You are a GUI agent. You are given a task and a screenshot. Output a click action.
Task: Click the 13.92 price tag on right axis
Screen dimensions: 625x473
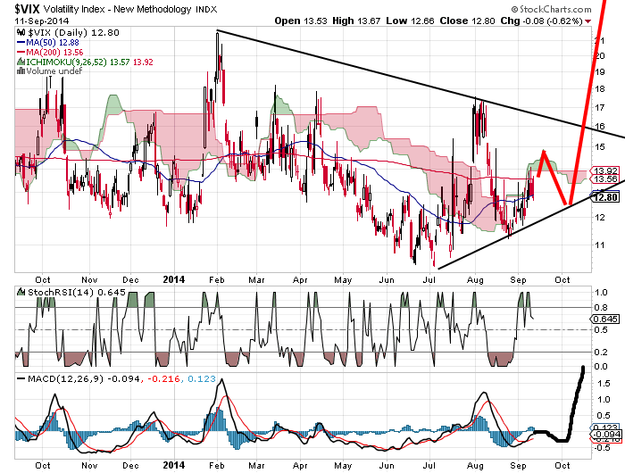click(606, 170)
